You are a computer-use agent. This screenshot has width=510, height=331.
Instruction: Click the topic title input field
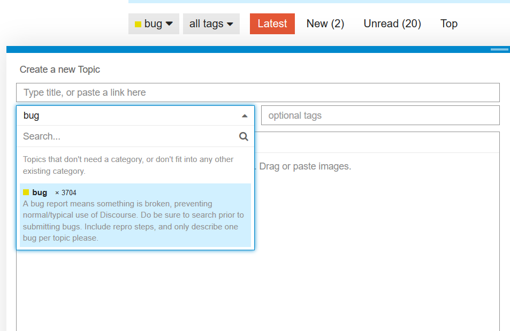258,93
